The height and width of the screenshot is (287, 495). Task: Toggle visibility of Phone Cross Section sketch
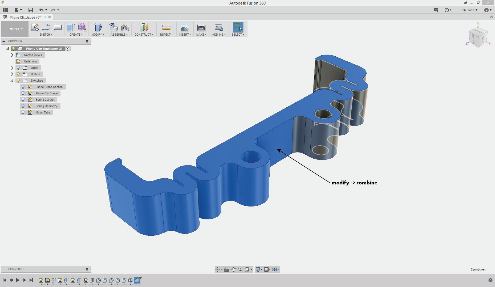point(23,87)
